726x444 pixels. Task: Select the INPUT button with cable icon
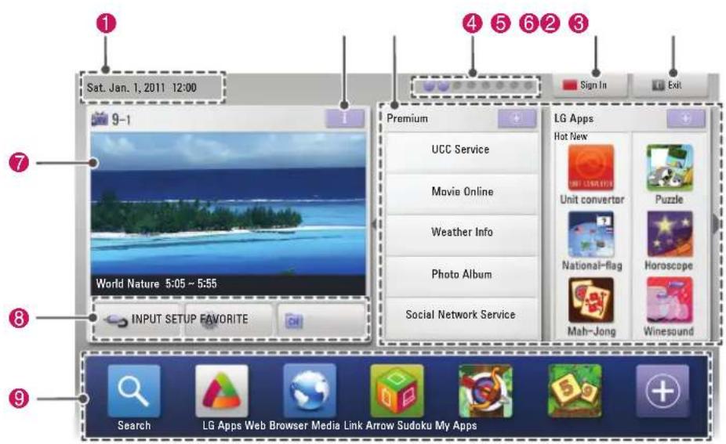tap(137, 319)
